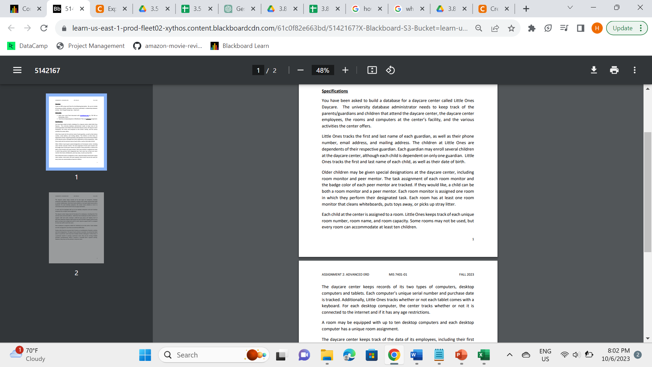
Task: Click the 48% zoom level field
Action: [x=323, y=70]
